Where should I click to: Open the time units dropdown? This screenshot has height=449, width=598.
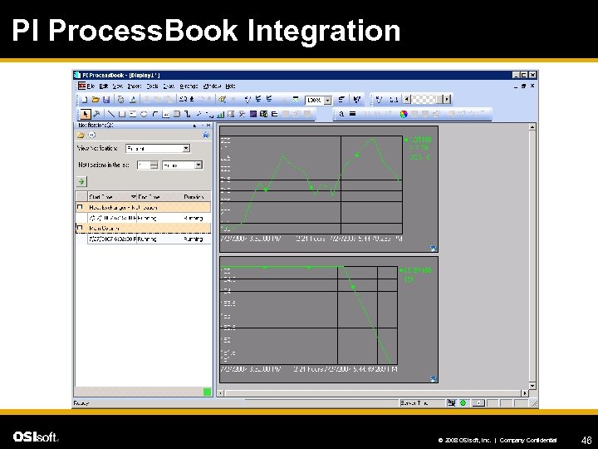(x=199, y=165)
